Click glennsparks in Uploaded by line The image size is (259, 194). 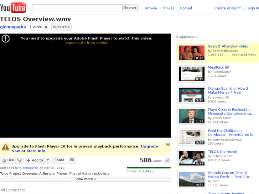(x=29, y=168)
